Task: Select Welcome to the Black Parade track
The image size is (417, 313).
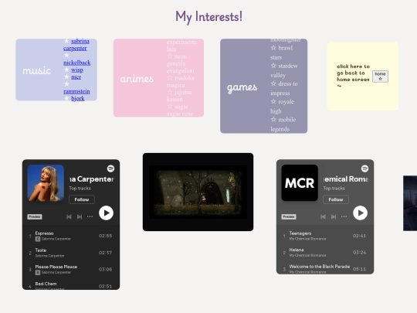Action: click(325, 268)
